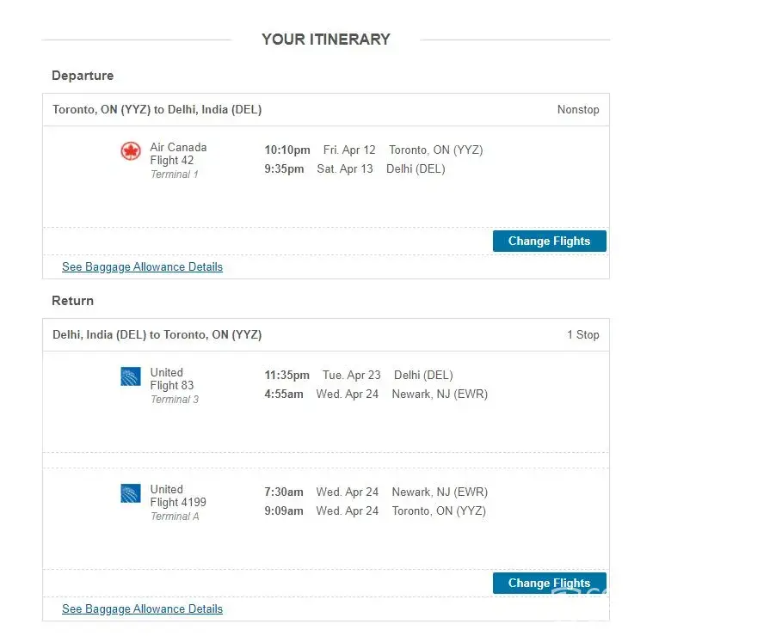Open baggage allowance details under Return
The width and height of the screenshot is (776, 642).
142,609
